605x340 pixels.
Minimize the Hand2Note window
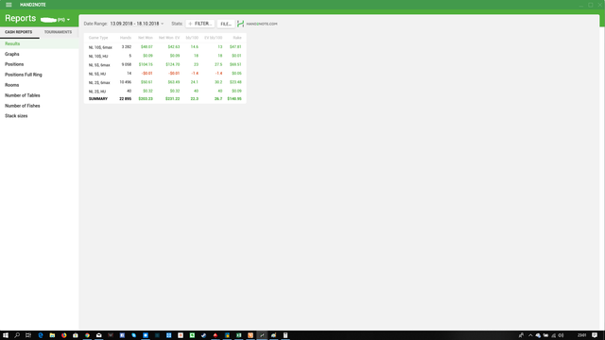pyautogui.click(x=581, y=5)
